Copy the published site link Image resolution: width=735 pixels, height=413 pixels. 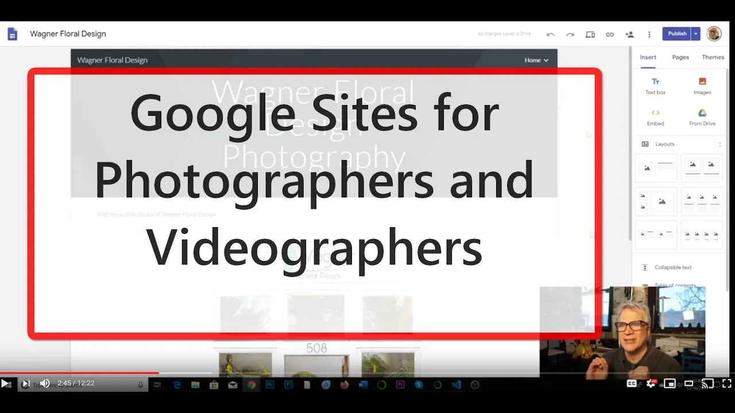point(610,34)
